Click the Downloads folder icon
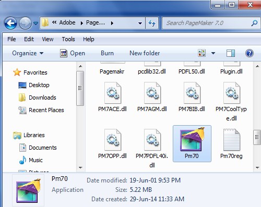The width and height of the screenshot is (261, 207). [x=22, y=98]
